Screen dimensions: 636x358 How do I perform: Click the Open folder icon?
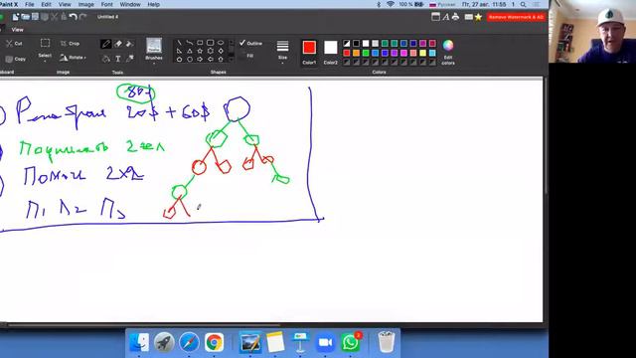(25, 17)
